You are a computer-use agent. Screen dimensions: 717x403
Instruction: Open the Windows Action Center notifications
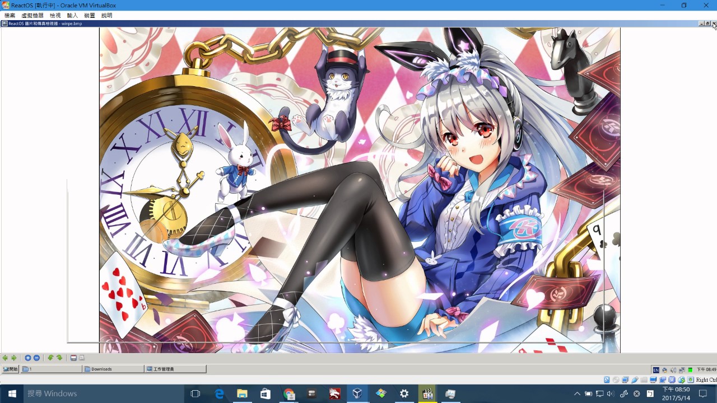coord(703,393)
